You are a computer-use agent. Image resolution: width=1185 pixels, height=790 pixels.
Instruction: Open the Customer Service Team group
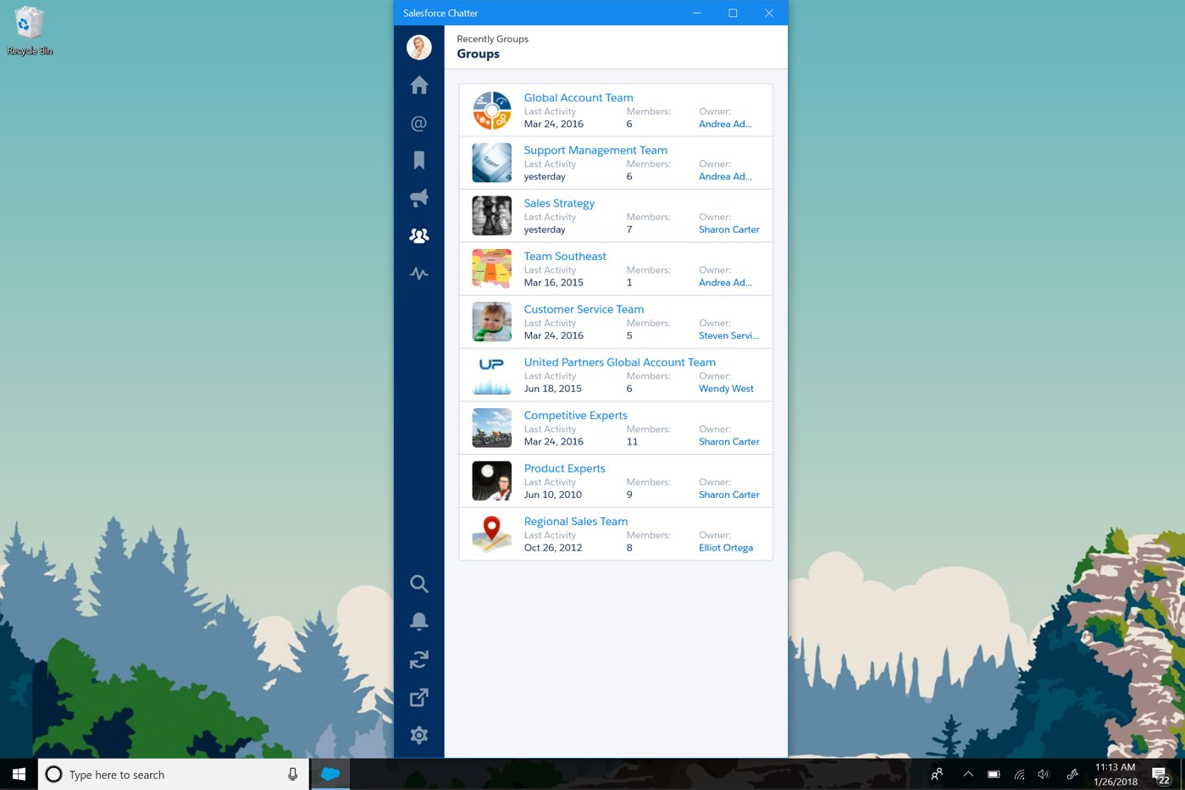pyautogui.click(x=584, y=309)
